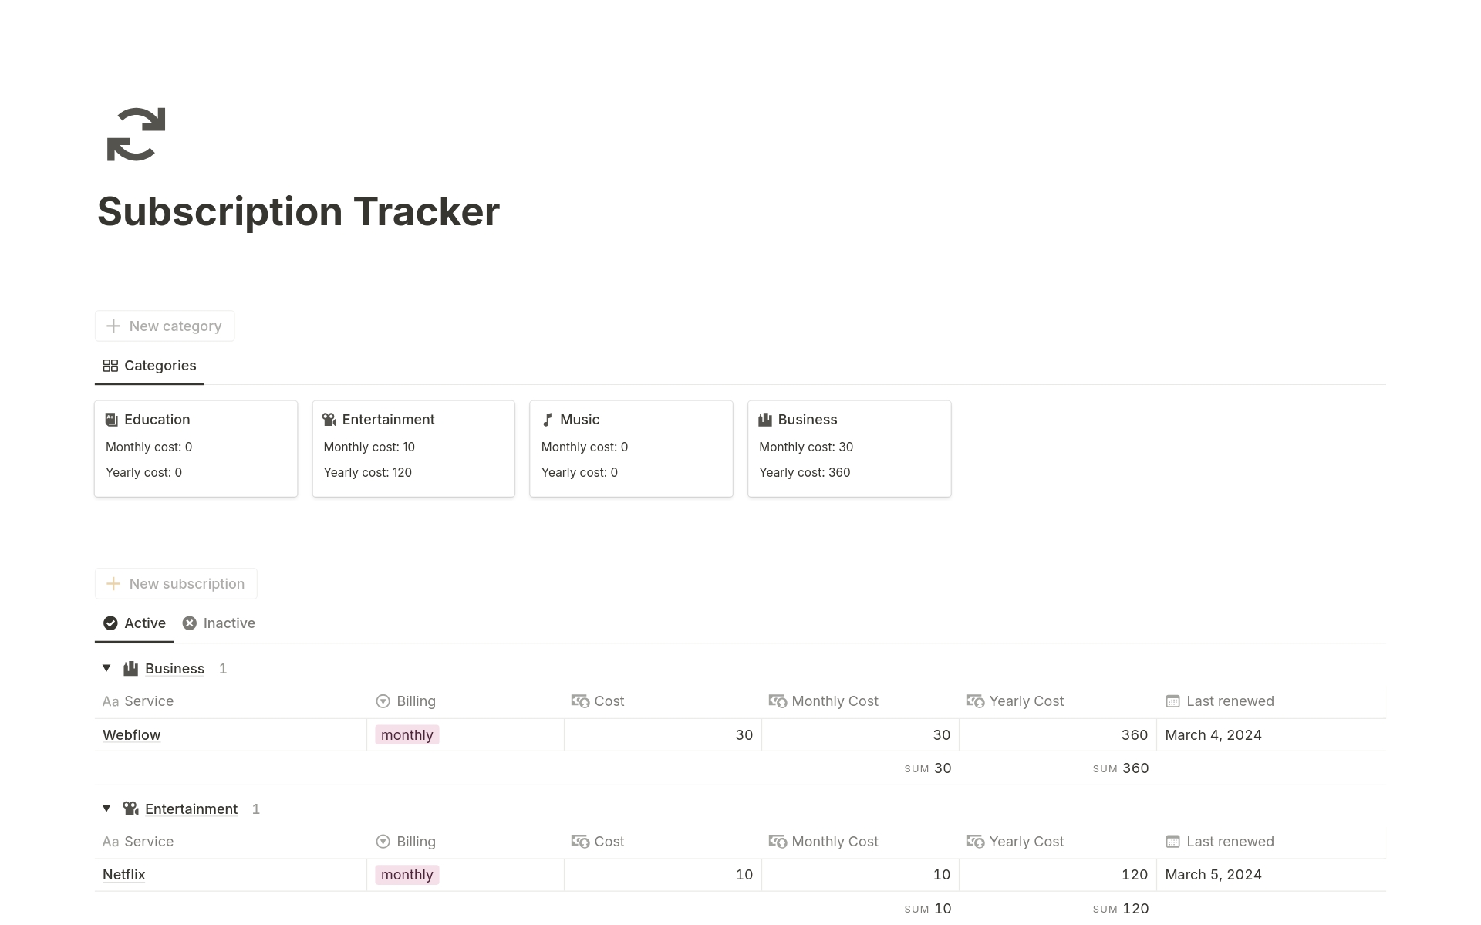Toggle to the Inactive subscriptions tab

tap(218, 623)
